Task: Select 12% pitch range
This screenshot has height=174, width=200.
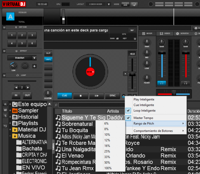Action: coord(110,140)
